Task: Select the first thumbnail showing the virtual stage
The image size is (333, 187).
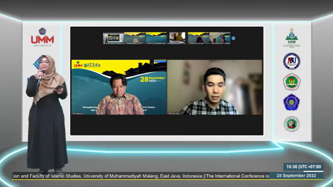Action: point(114,38)
